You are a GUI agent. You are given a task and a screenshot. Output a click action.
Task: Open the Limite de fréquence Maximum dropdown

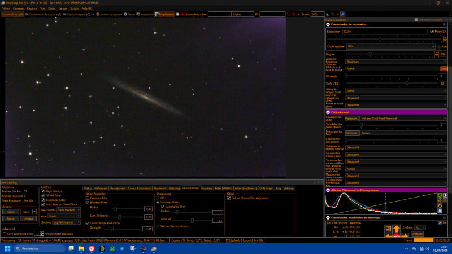coord(396,62)
